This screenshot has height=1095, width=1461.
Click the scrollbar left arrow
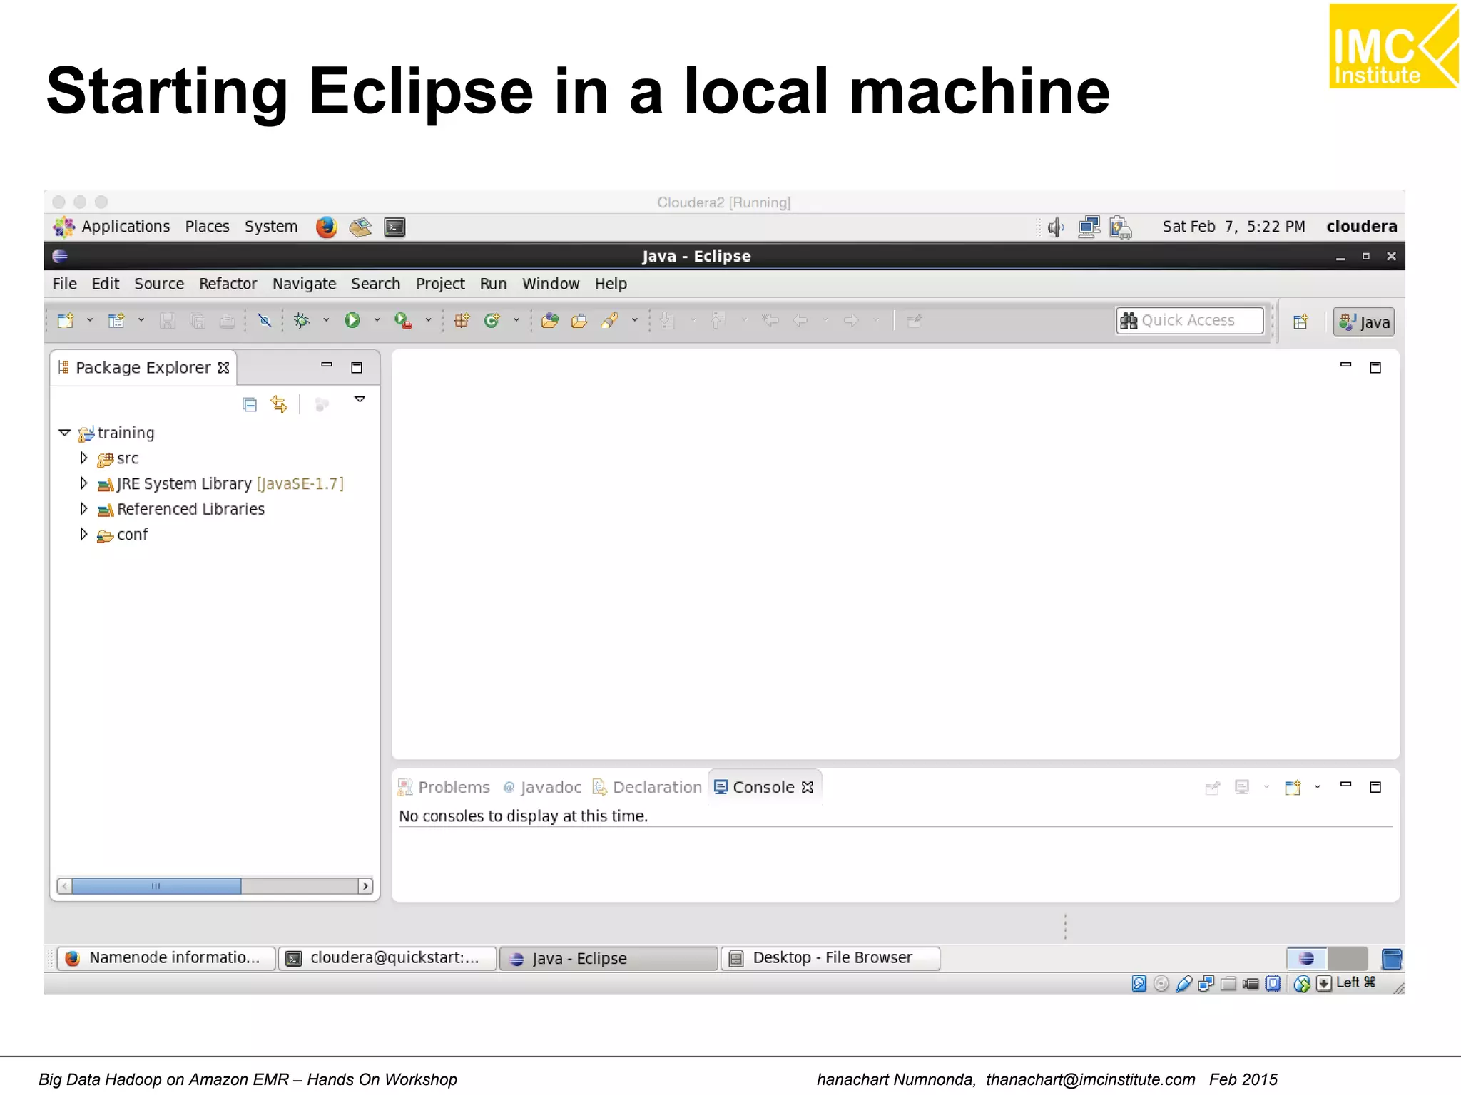pos(65,886)
